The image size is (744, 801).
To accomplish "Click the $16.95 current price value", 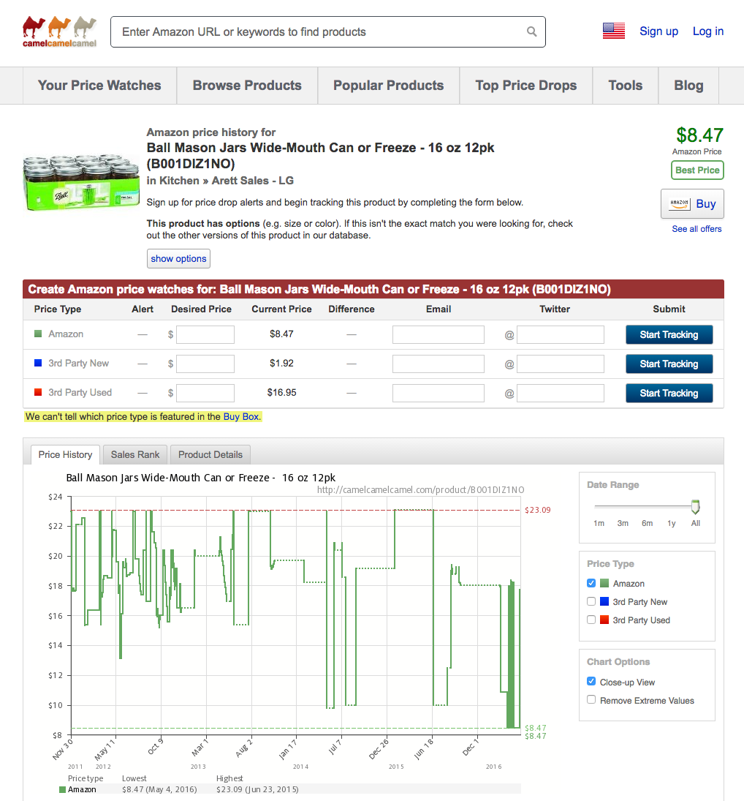I will tap(281, 392).
